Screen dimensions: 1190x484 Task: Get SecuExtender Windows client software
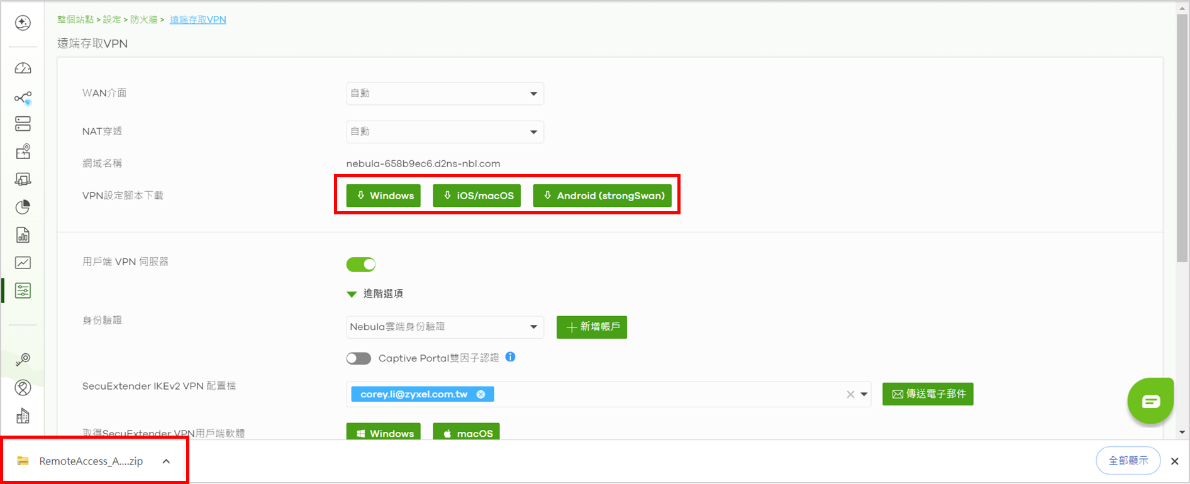click(x=384, y=432)
